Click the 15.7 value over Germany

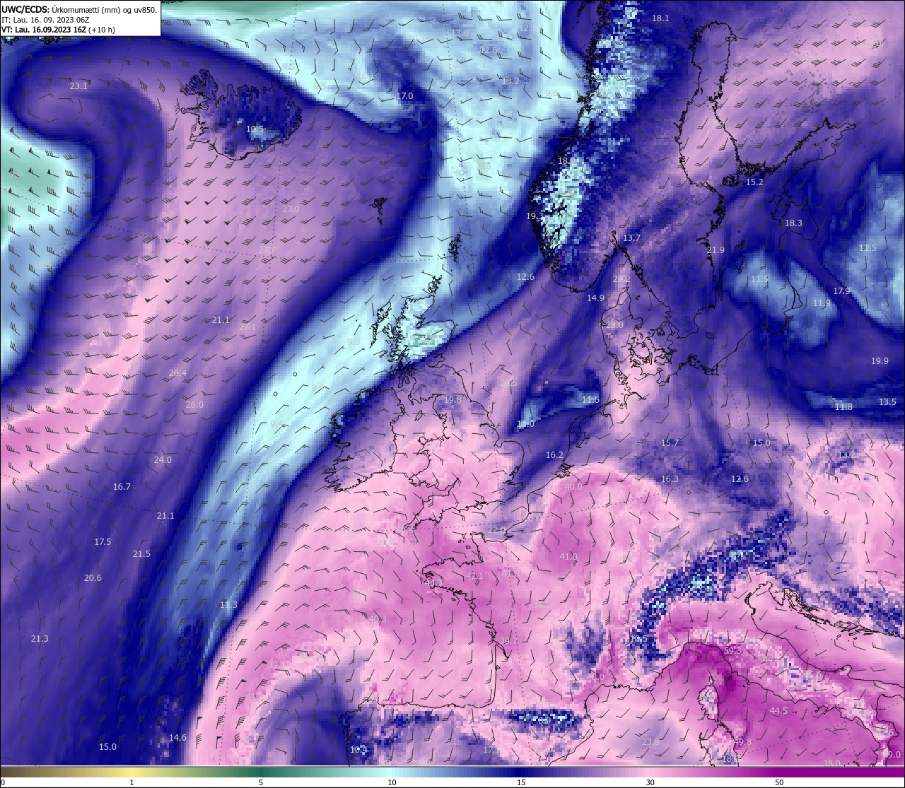point(670,443)
